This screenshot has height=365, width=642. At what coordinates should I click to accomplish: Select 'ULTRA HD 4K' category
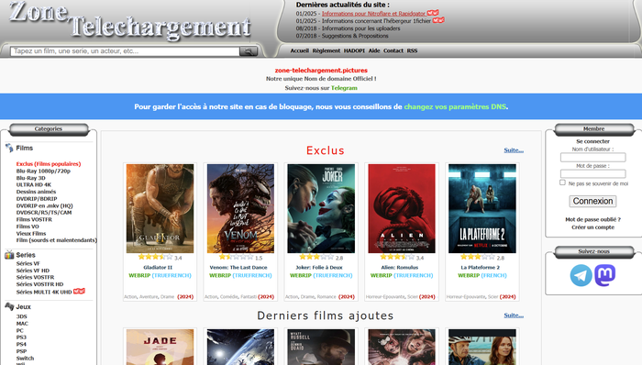pyautogui.click(x=34, y=184)
